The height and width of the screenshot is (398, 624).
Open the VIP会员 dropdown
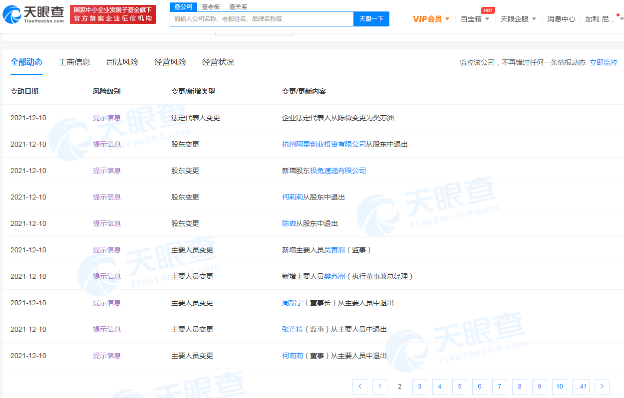coord(431,19)
